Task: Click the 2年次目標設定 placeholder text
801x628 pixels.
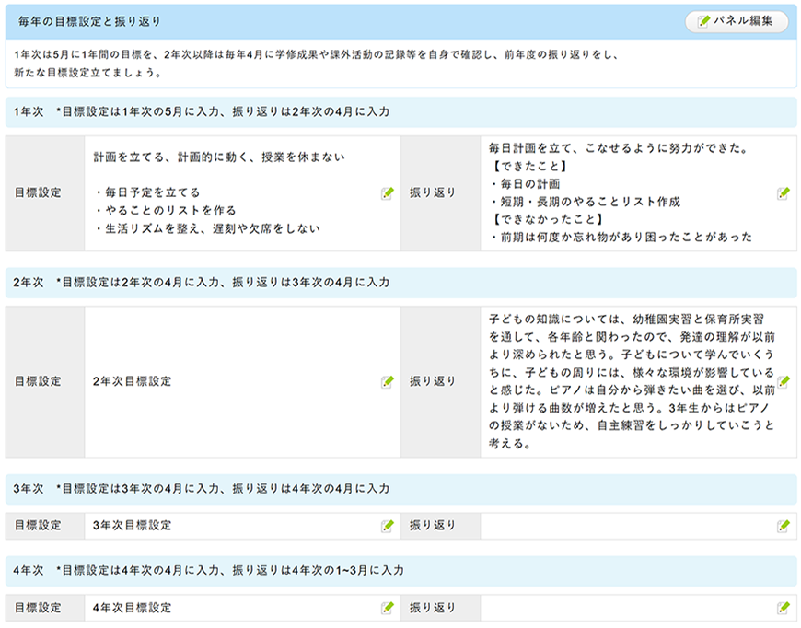Action: (133, 381)
